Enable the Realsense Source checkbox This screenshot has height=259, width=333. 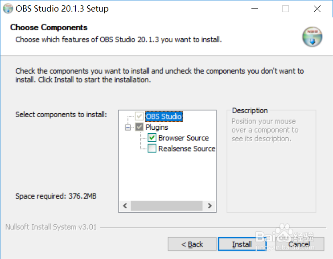152,149
